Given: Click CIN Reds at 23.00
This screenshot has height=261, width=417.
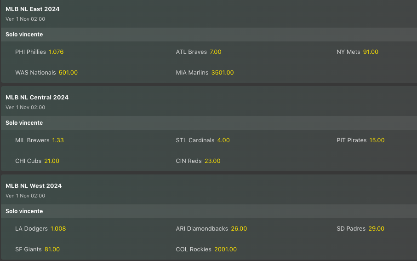Looking at the screenshot, I should tap(212, 161).
